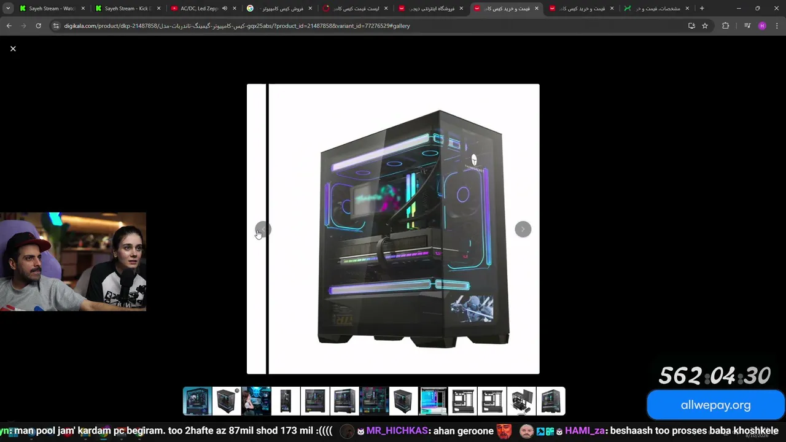Screen dimensions: 786x442
Task: Open the exploded-panels case thumbnail
Action: tap(521, 401)
